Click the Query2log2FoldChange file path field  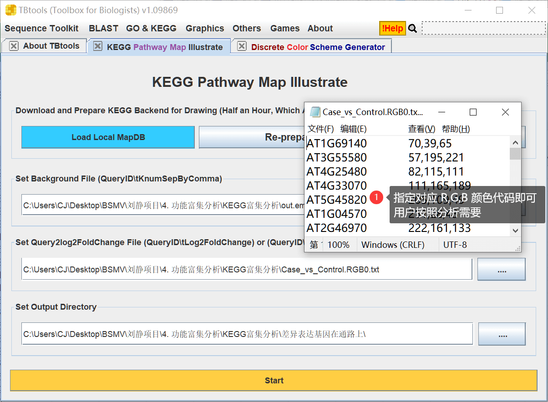[247, 270]
